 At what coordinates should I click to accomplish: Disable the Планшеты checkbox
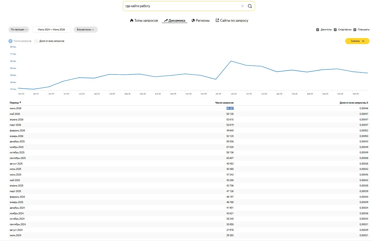(355, 30)
